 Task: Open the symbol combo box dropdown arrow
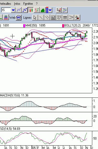13,10
